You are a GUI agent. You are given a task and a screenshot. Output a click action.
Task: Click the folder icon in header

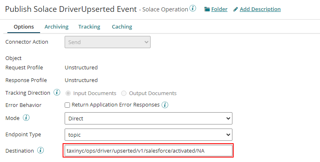(x=207, y=9)
